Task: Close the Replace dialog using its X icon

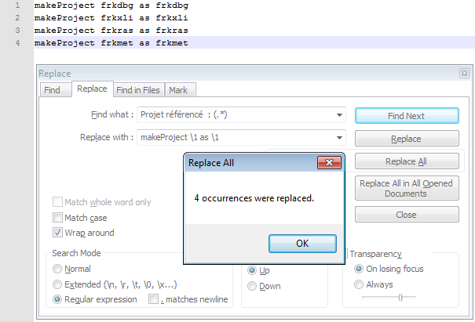Action: [x=464, y=74]
